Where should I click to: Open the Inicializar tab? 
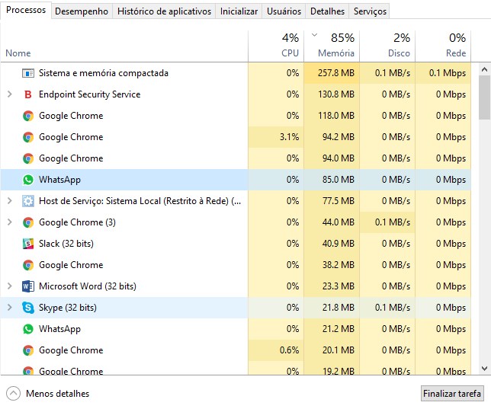[x=239, y=11]
